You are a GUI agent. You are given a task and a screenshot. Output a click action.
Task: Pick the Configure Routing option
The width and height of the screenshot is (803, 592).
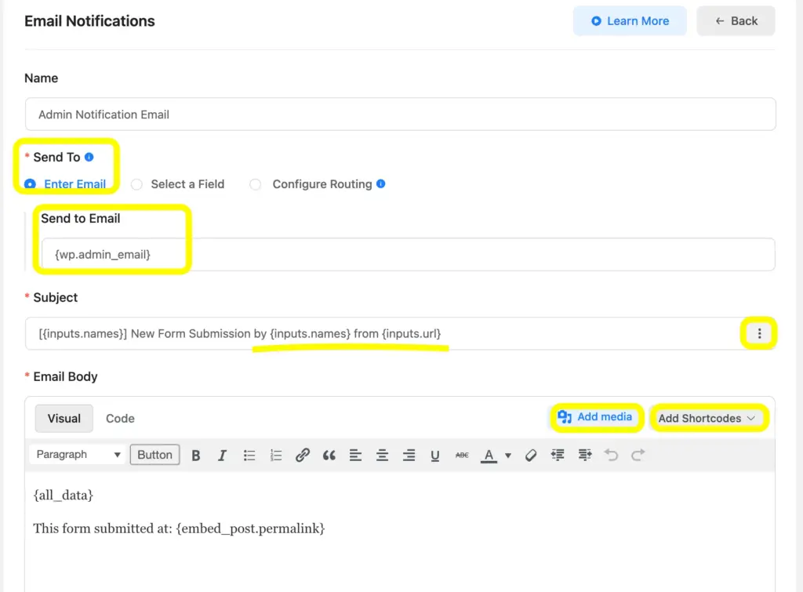click(x=256, y=184)
